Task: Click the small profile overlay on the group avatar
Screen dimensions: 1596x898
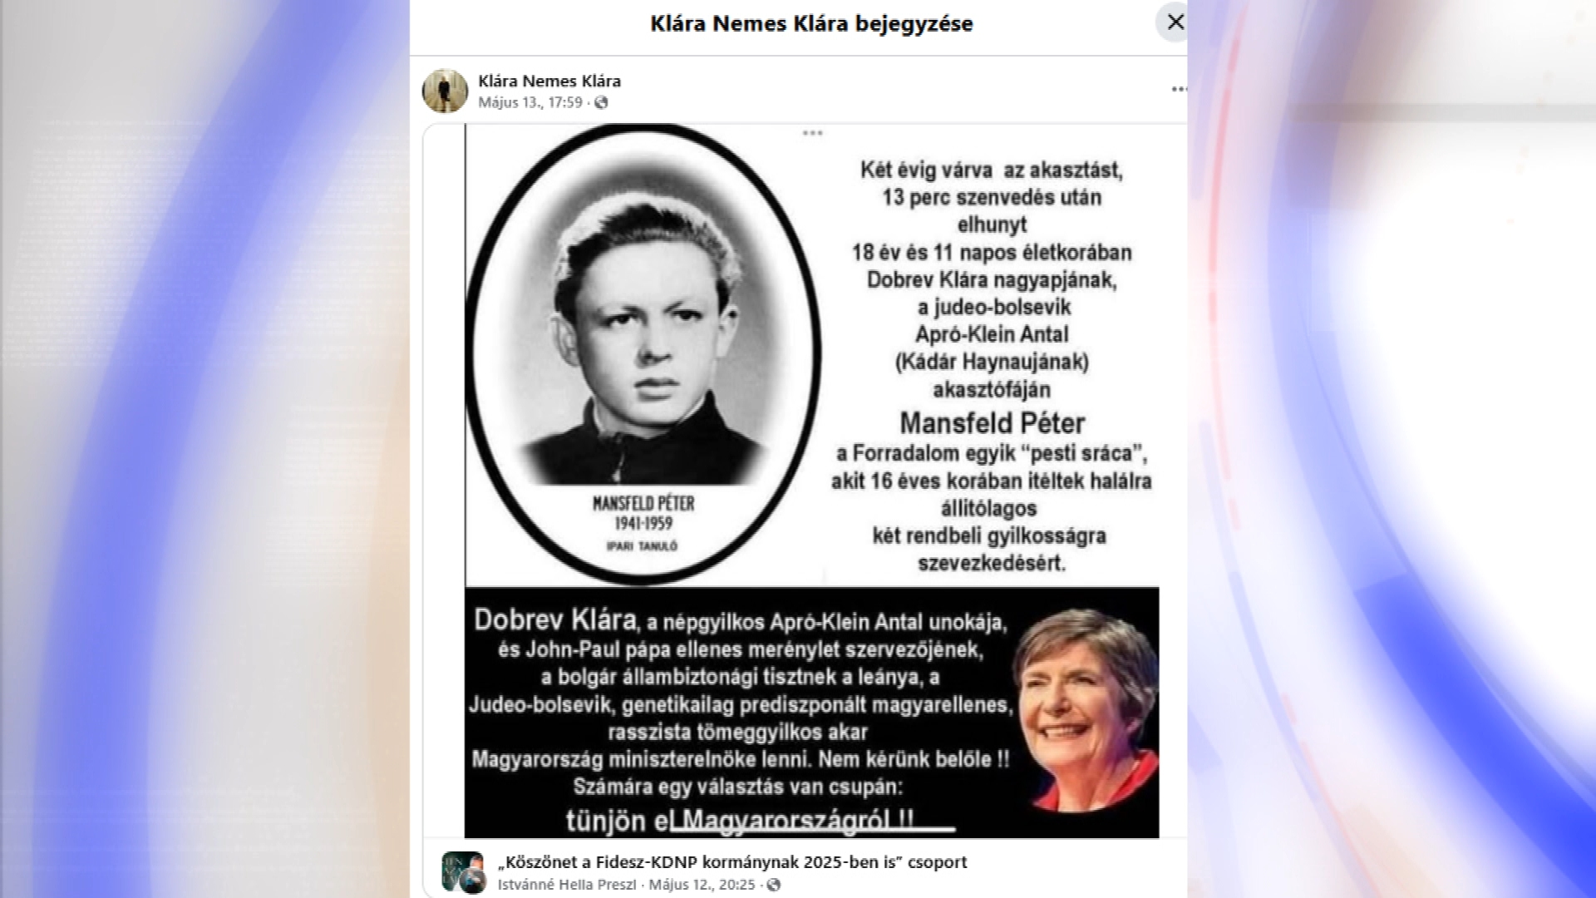Action: [473, 881]
